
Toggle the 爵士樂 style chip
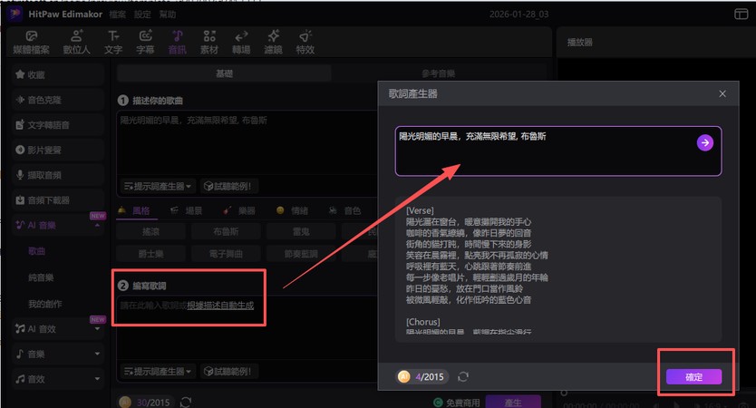pyautogui.click(x=150, y=254)
